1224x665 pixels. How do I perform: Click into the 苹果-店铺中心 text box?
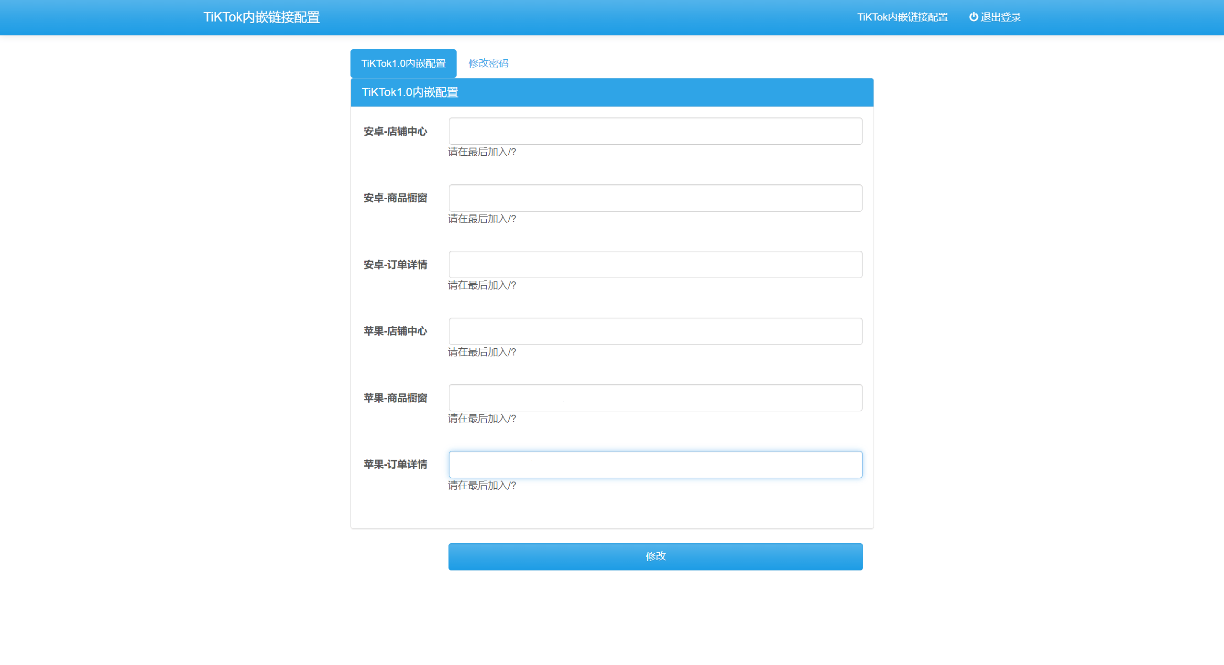pyautogui.click(x=655, y=331)
